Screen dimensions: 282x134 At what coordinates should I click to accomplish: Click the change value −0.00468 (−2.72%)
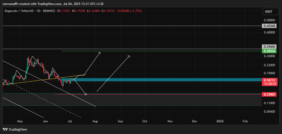coord(129,11)
